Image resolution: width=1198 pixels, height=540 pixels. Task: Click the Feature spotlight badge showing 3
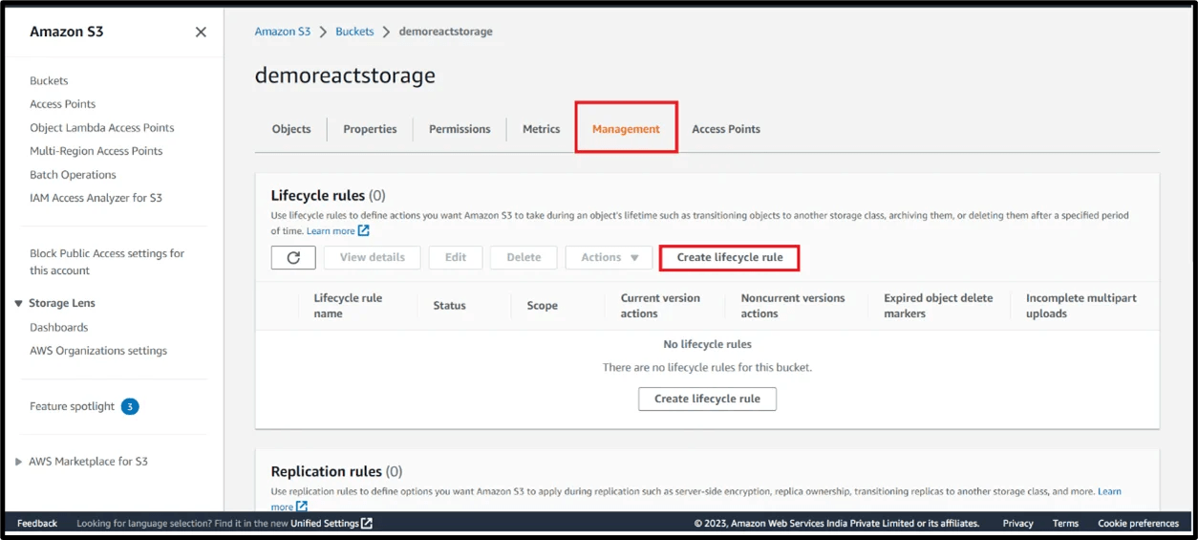click(130, 406)
